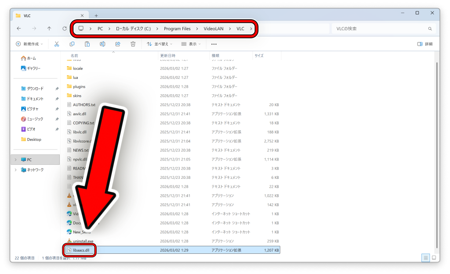Screen dimensions: 450x274
Task: Open a new tab with plus button
Action: [96, 15]
